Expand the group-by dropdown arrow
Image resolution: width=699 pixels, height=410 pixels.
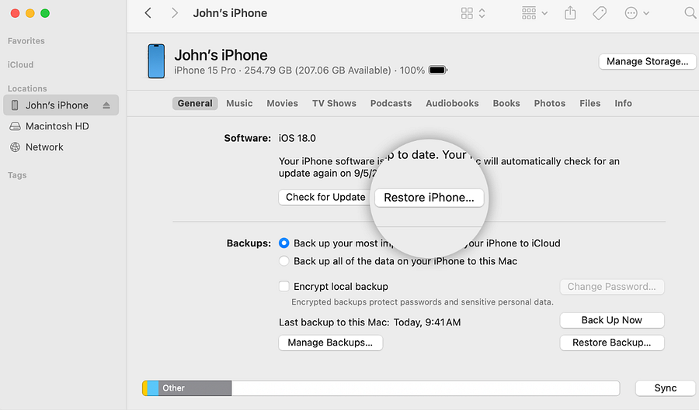click(x=544, y=13)
